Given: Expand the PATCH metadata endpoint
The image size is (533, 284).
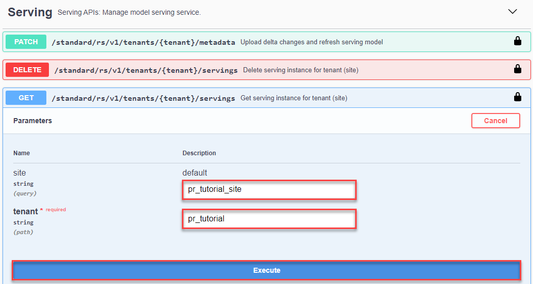Looking at the screenshot, I should [x=266, y=42].
